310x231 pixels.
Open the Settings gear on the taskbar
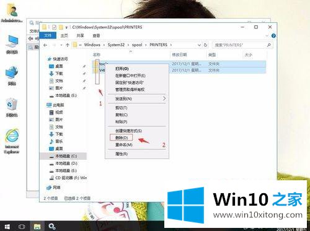click(52, 227)
